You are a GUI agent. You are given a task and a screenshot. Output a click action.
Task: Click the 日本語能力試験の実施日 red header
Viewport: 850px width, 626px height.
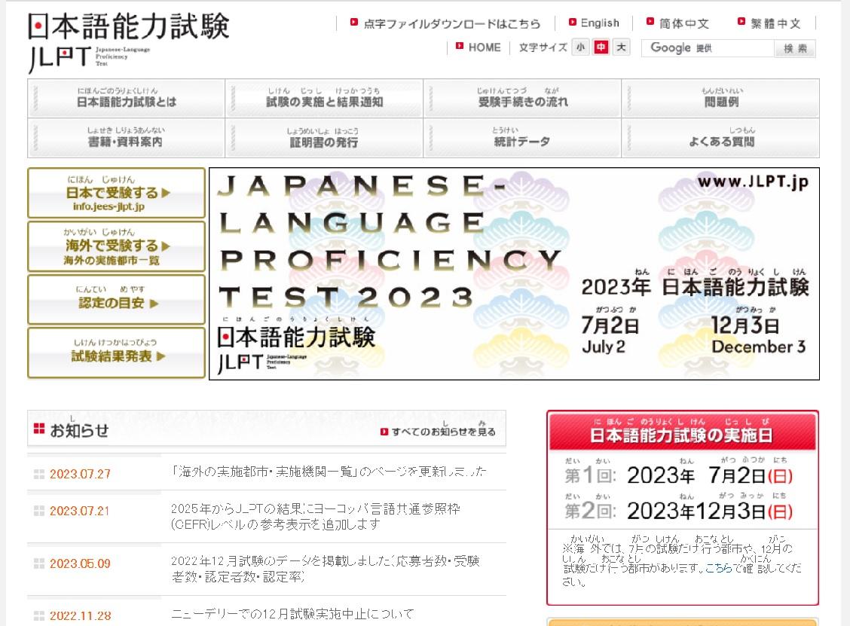(683, 432)
